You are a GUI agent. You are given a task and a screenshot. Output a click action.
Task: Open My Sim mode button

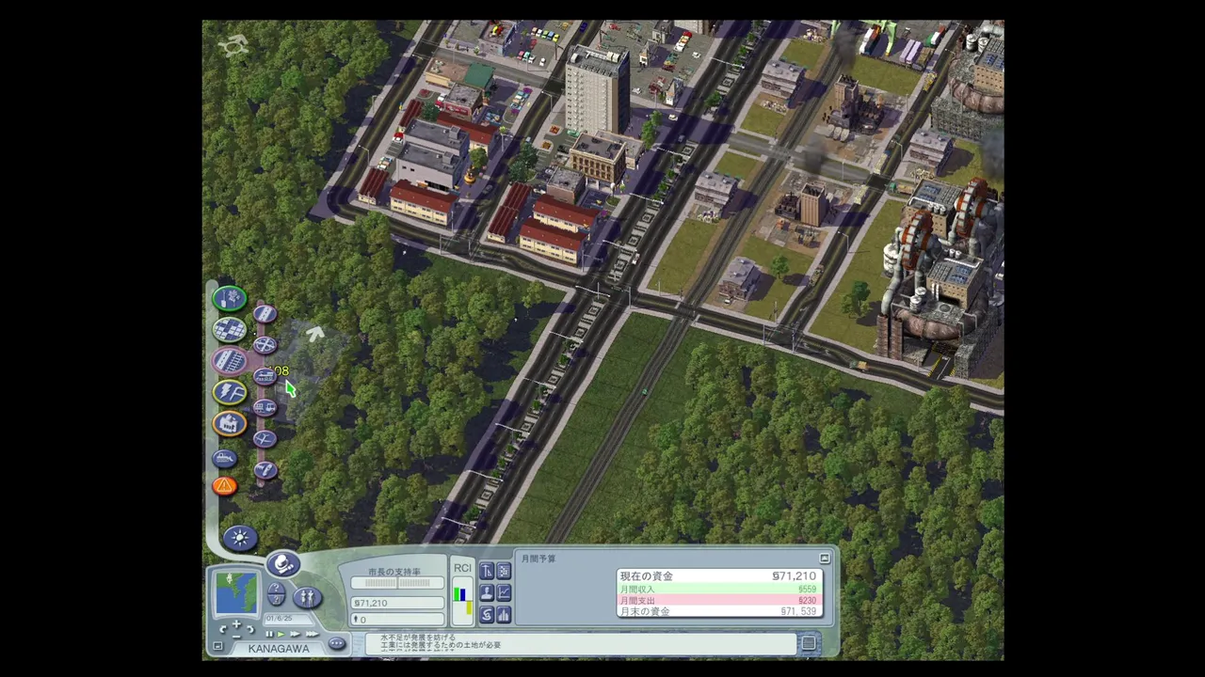click(x=307, y=597)
